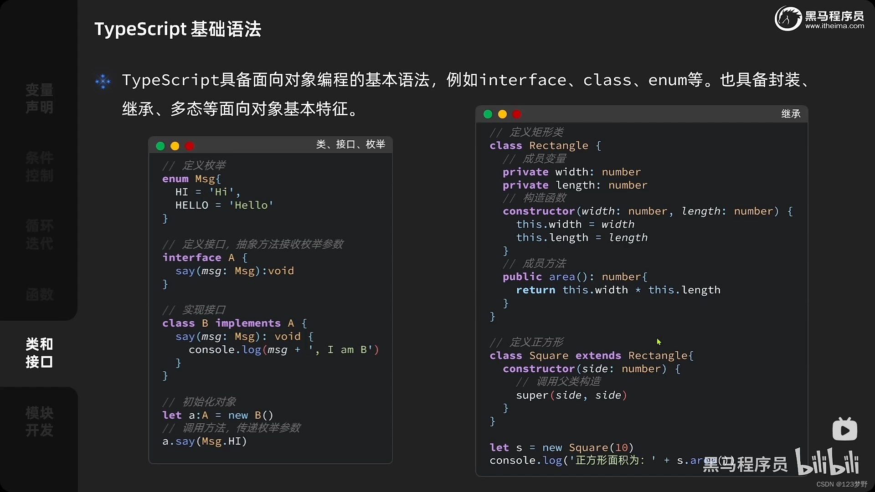Click the red traffic-light dot on the right code window
The image size is (875, 492).
(x=517, y=114)
